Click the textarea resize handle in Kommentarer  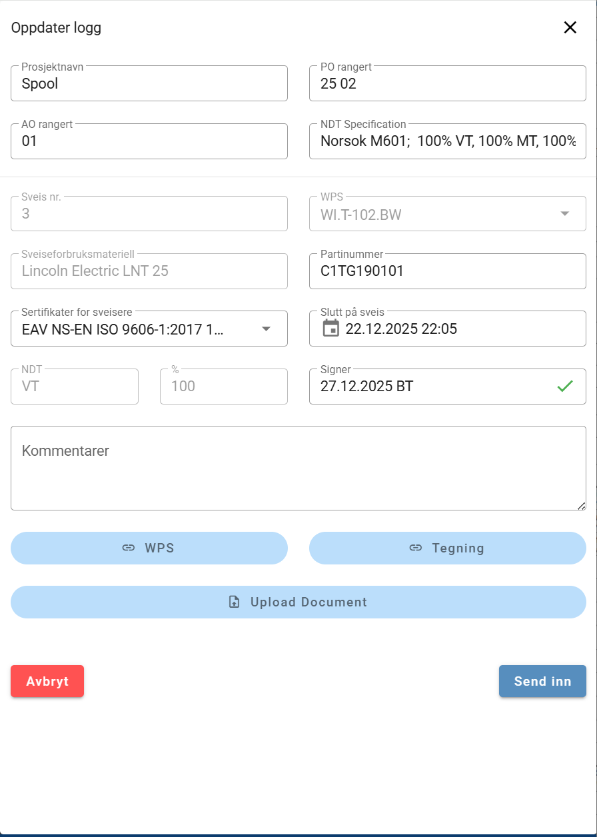coord(581,505)
